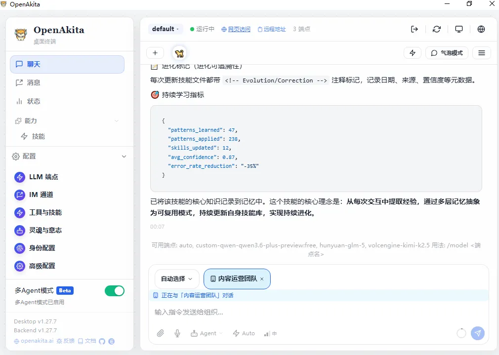Click the 远程地址 remote address link
The image size is (499, 355).
click(x=272, y=29)
